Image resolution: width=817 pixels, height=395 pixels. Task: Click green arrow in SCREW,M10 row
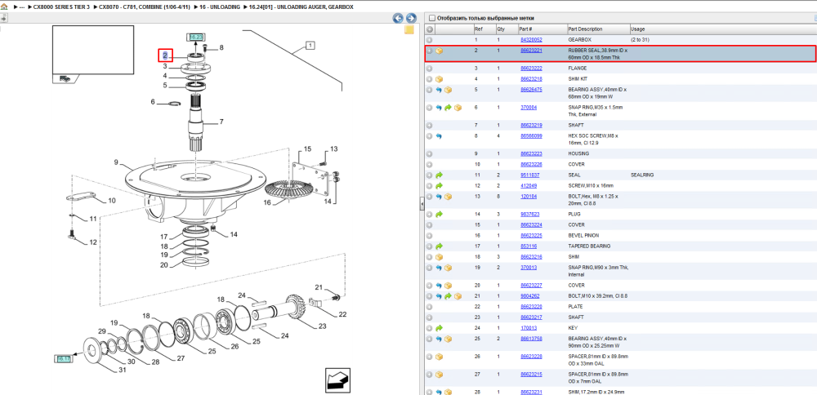(440, 186)
